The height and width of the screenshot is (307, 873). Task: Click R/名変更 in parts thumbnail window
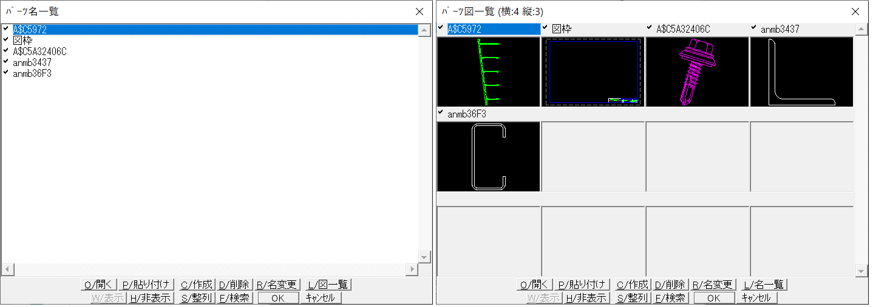tap(713, 285)
